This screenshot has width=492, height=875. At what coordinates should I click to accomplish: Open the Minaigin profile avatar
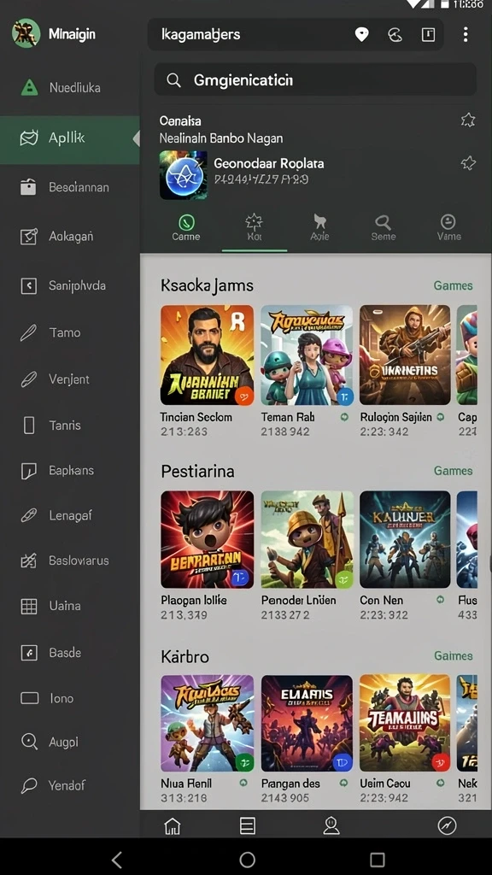26,33
